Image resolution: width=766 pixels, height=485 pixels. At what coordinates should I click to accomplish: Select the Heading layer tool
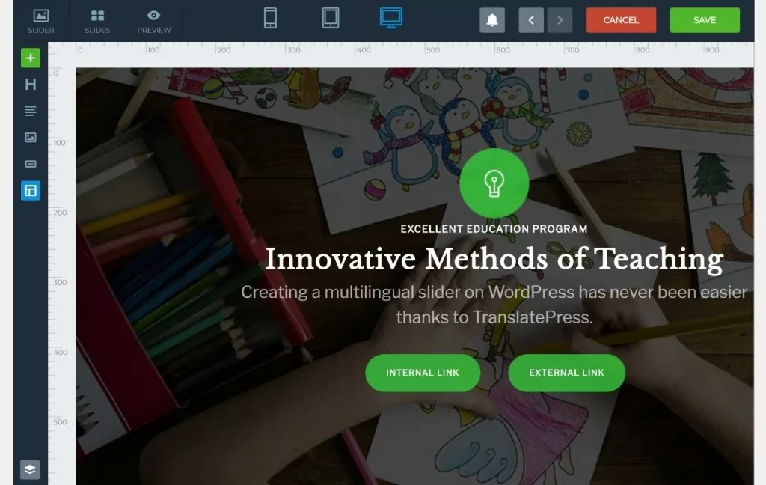click(x=31, y=85)
